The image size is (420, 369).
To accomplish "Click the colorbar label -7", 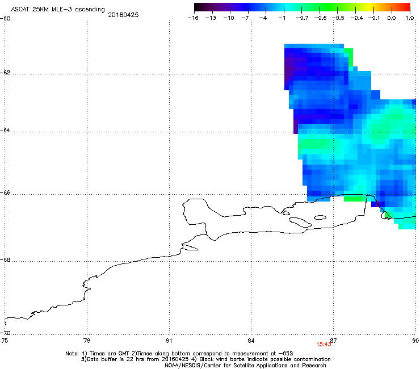I will (x=245, y=18).
